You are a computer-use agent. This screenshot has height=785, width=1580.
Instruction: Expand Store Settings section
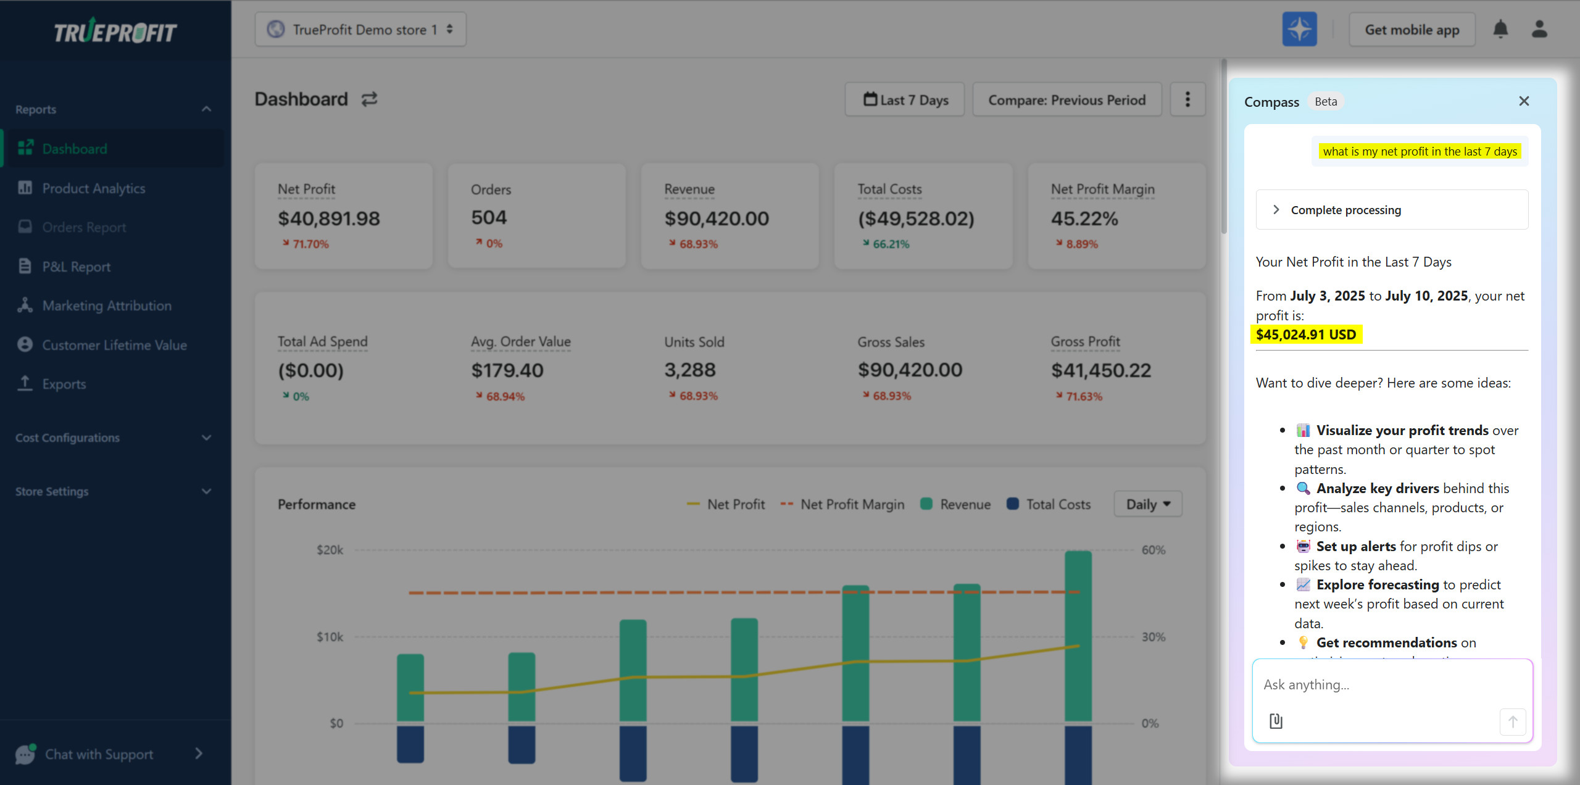(206, 491)
